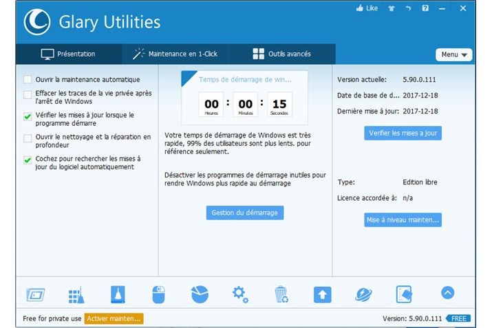Check 'Effacer les traces de la vie privée'
The width and height of the screenshot is (492, 328).
pos(28,94)
